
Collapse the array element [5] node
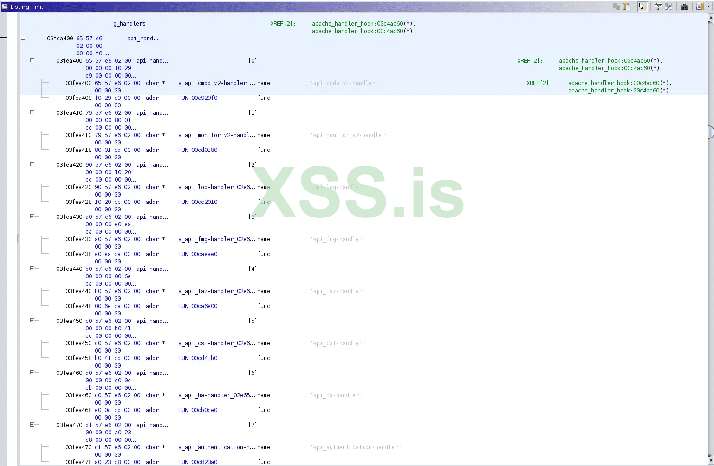point(32,321)
